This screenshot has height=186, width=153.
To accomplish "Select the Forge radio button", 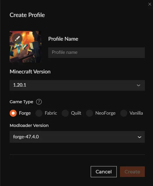I will 13,113.
